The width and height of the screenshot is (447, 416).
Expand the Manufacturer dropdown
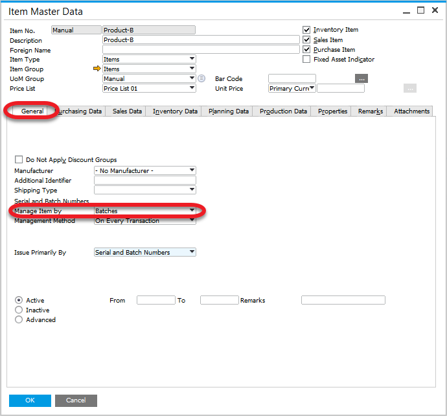tap(192, 170)
